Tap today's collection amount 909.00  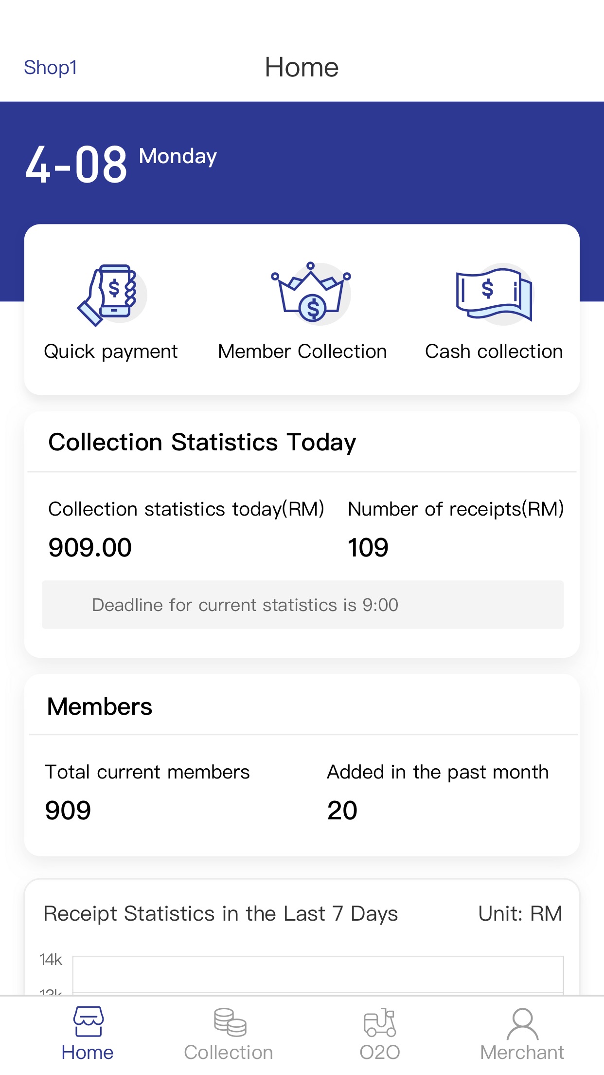(x=90, y=547)
